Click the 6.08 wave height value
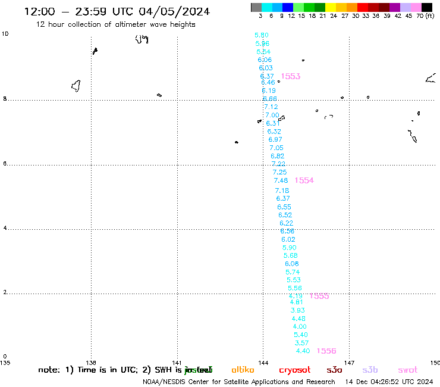 pyautogui.click(x=292, y=264)
